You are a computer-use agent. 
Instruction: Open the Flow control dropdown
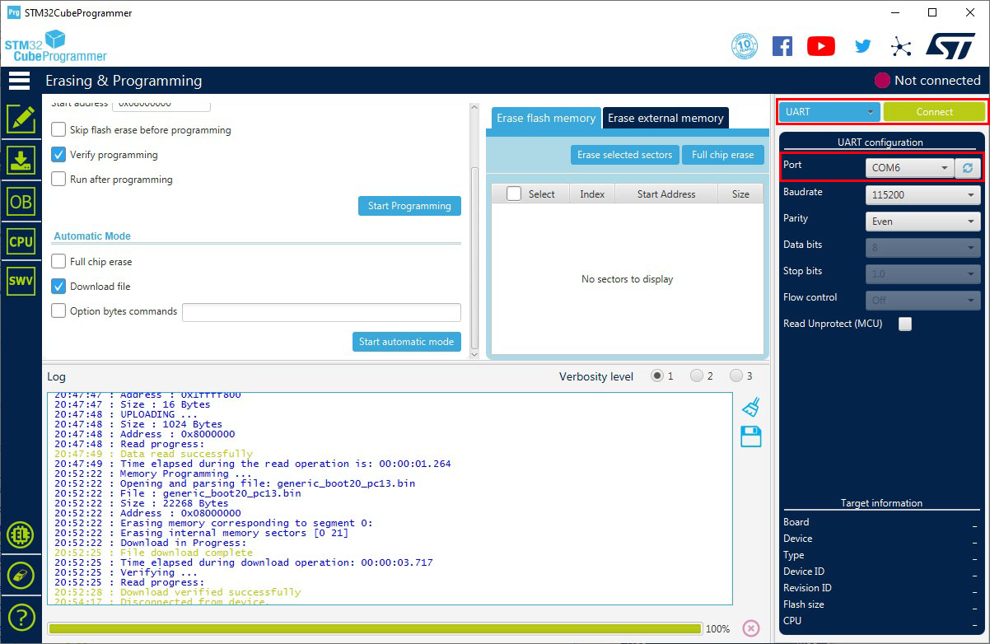tap(922, 301)
